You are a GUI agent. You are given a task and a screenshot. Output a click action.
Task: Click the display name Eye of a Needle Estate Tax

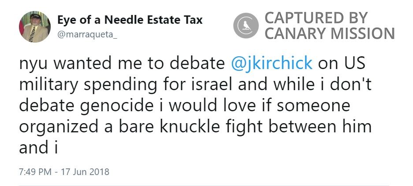tap(130, 20)
